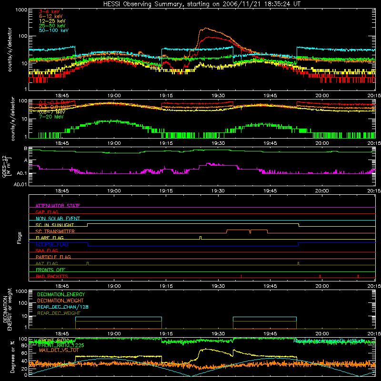This screenshot has width=381, height=381.
Task: Click the 0.8-7 MeV legend label
Action: [52, 112]
